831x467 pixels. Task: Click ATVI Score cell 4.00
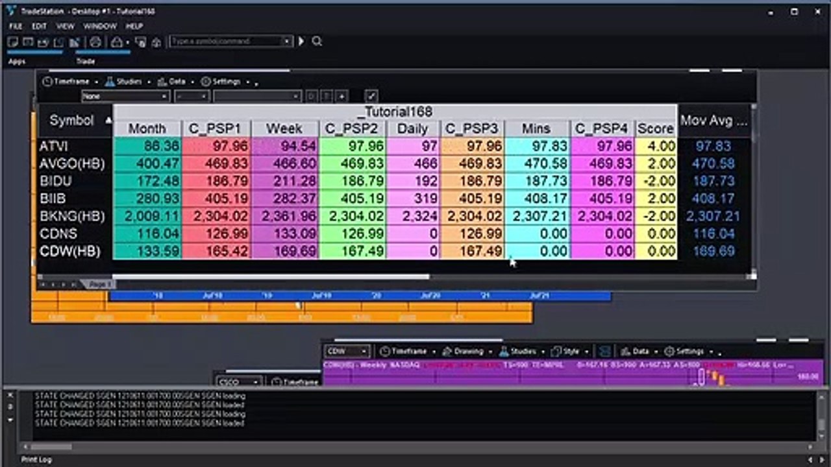656,147
